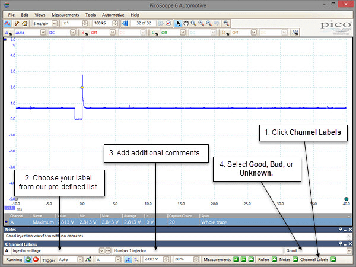Open the home startup settings icon
The height and width of the screenshot is (267, 356).
[24, 23]
